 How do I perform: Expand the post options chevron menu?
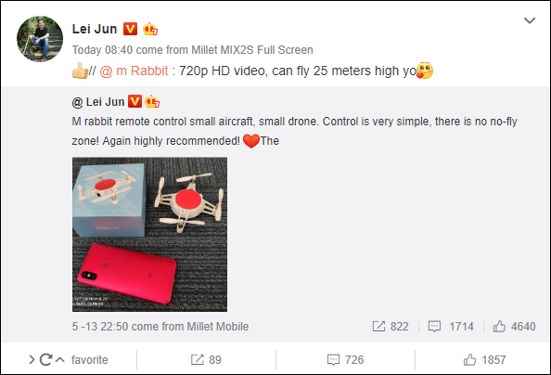coord(530,20)
